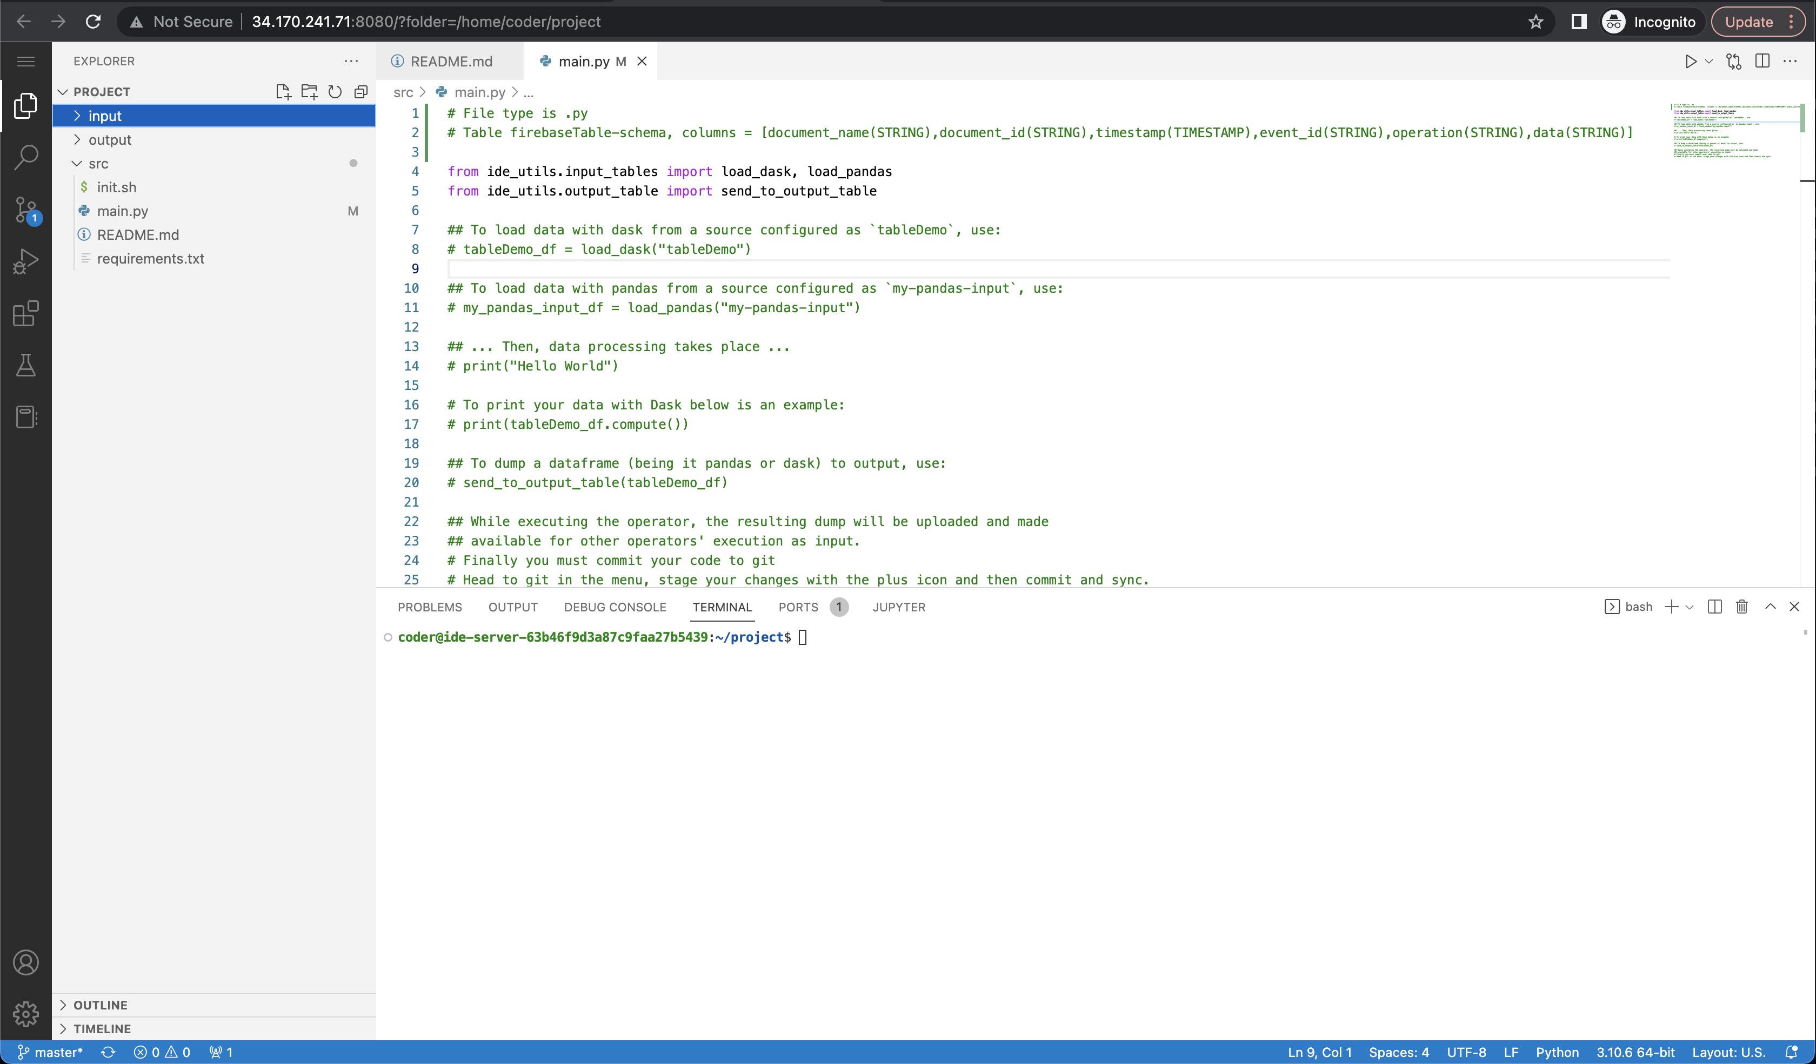This screenshot has width=1816, height=1064.
Task: Expand the input folder
Action: click(214, 116)
